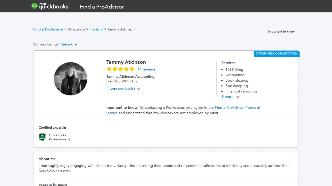Image resolution: width=332 pixels, height=186 pixels.
Task: Click Tammy Atkinson's profile photo
Action: tap(71, 79)
